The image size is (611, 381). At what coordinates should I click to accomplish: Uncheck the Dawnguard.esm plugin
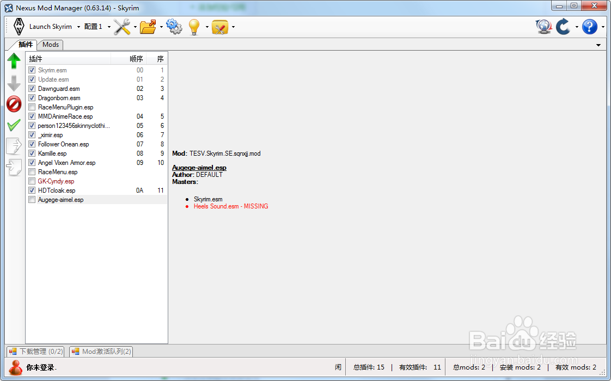point(32,88)
